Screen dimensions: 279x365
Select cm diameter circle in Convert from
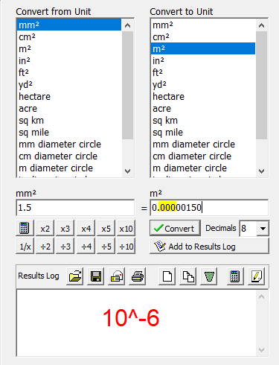coord(69,156)
